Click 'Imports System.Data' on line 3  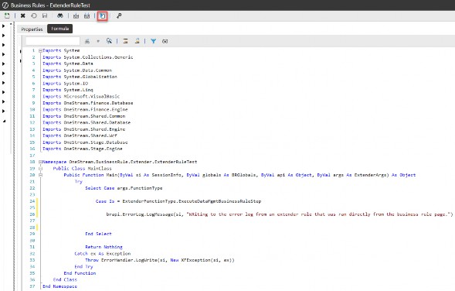click(68, 63)
